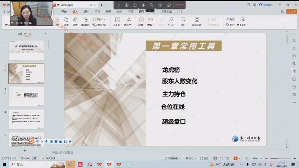Open the 设计 ribbon tab
Screen dimensions: 299x168
click(86, 12)
